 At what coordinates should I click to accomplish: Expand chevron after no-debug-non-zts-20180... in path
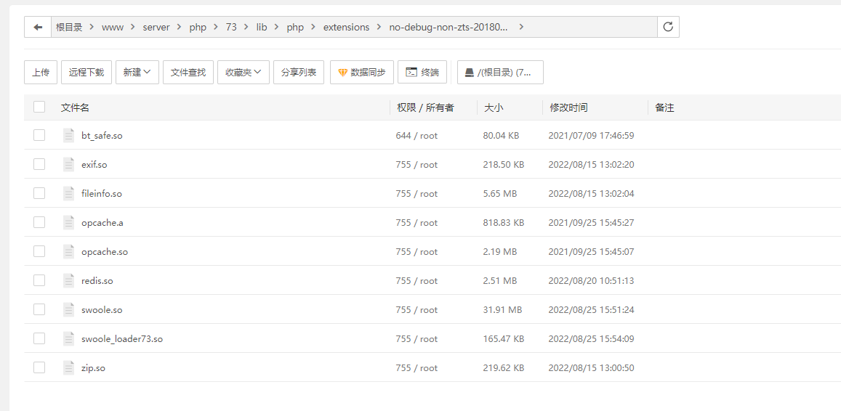[x=522, y=28]
